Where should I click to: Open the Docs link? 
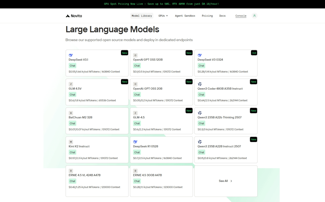(x=222, y=16)
